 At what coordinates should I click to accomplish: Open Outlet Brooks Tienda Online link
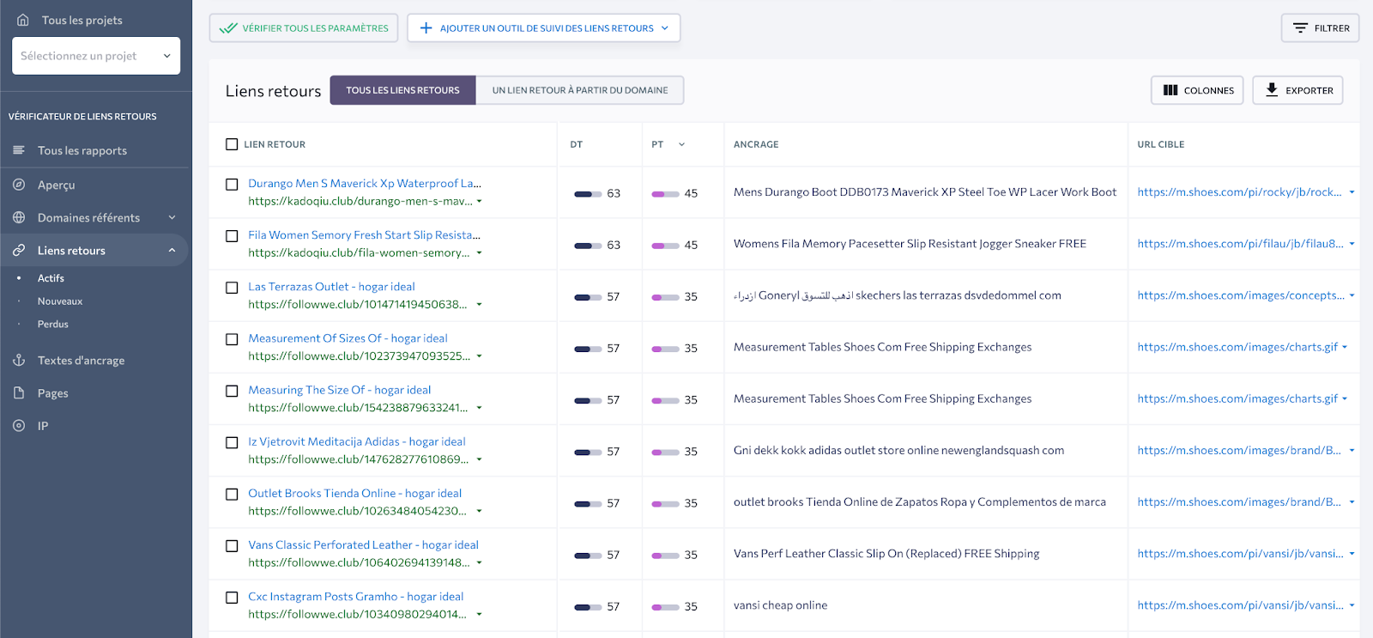354,493
